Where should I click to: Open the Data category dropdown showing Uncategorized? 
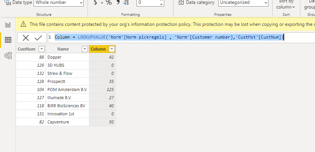(243, 3)
